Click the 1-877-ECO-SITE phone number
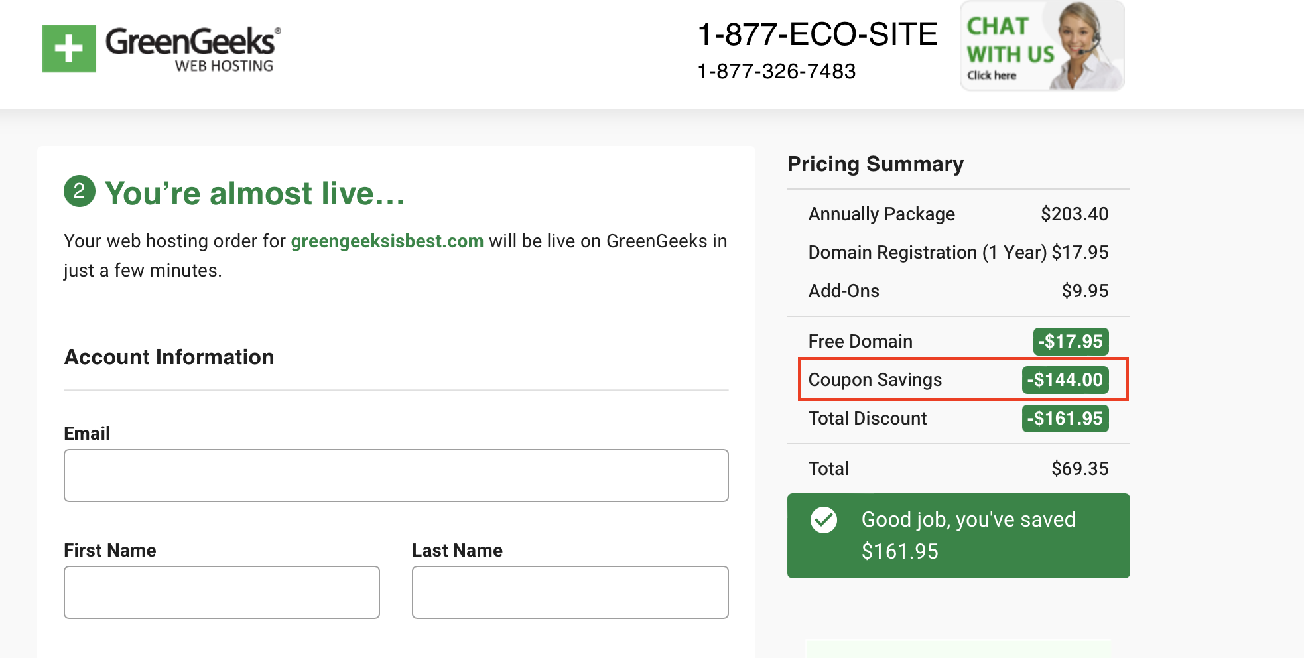 [817, 34]
